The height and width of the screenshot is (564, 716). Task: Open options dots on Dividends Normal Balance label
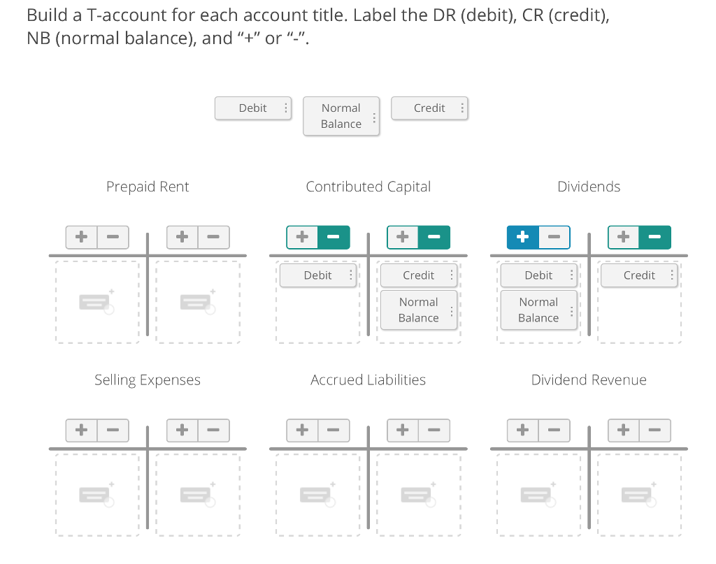pyautogui.click(x=571, y=312)
